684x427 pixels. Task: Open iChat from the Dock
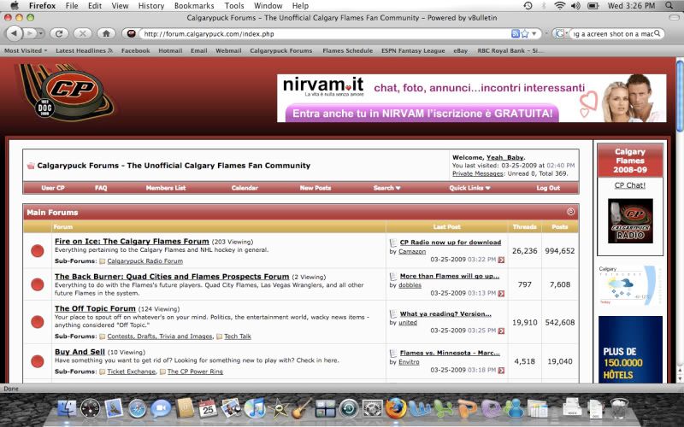tap(161, 409)
